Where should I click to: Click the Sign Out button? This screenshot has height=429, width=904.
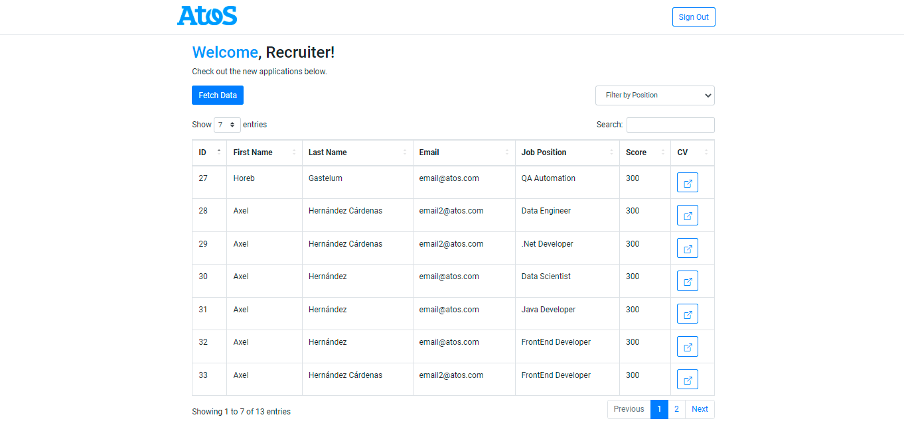click(x=694, y=17)
